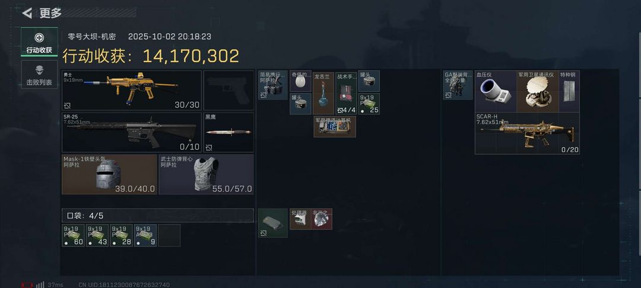Switch to the 击败列表 tab
The height and width of the screenshot is (288, 641).
tap(39, 74)
